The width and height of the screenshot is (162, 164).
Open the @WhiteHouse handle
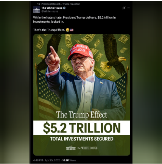(50, 11)
